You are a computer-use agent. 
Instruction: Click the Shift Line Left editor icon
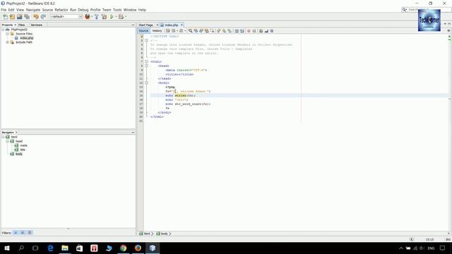pyautogui.click(x=237, y=31)
